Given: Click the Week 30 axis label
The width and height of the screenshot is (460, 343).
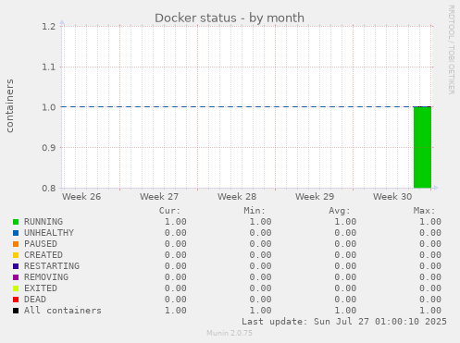Looking at the screenshot, I should point(392,197).
